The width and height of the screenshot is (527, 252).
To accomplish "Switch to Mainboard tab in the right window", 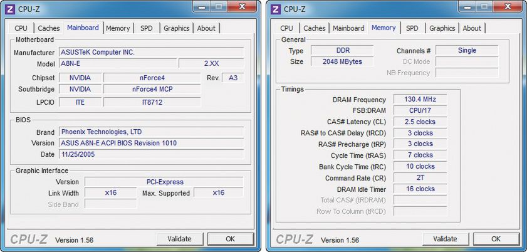I will tap(348, 28).
